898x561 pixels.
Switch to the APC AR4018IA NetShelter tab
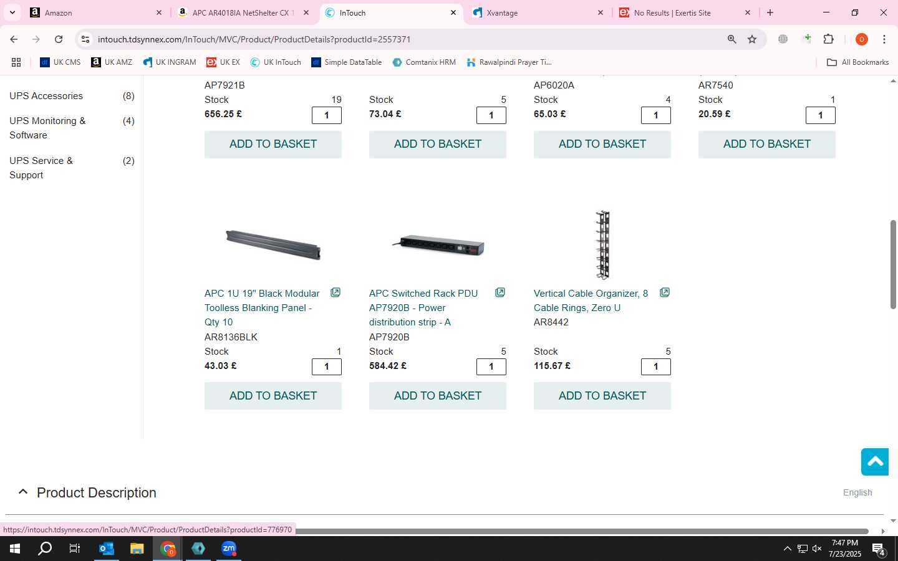pos(243,12)
